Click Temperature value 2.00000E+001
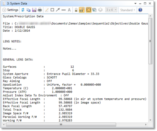 coord(62,88)
